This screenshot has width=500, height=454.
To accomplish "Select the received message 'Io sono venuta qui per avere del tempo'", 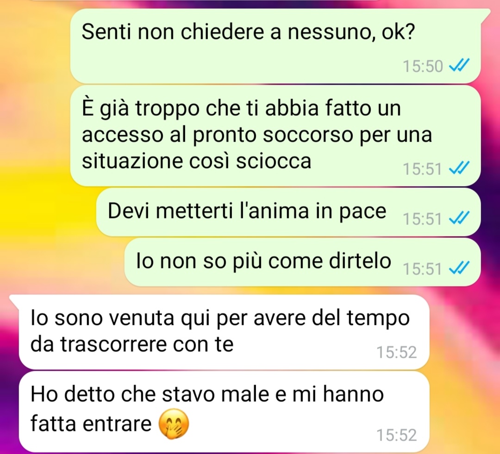I will (x=224, y=332).
